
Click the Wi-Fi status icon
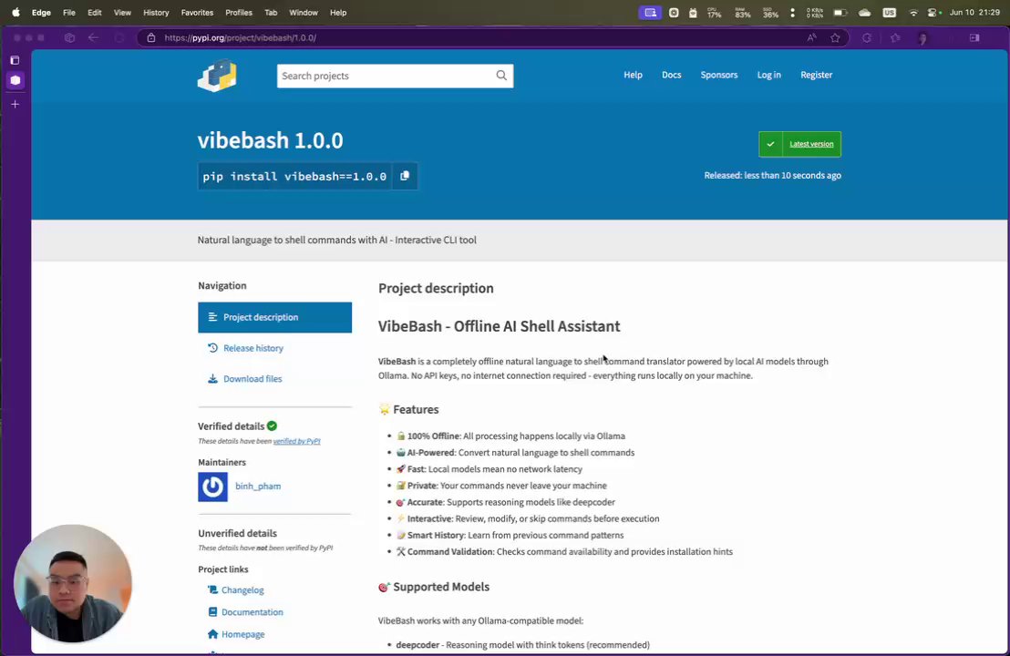coord(913,12)
